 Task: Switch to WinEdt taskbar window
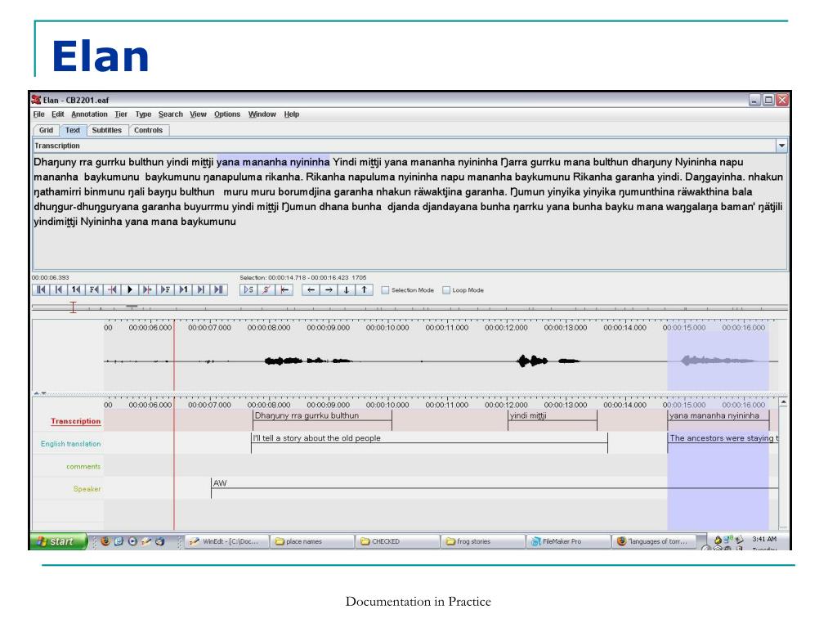coord(226,541)
